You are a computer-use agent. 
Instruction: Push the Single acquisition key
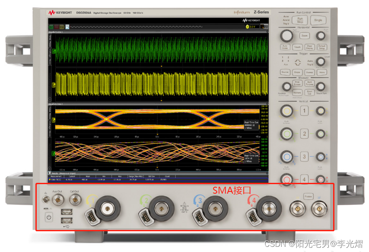(318, 20)
